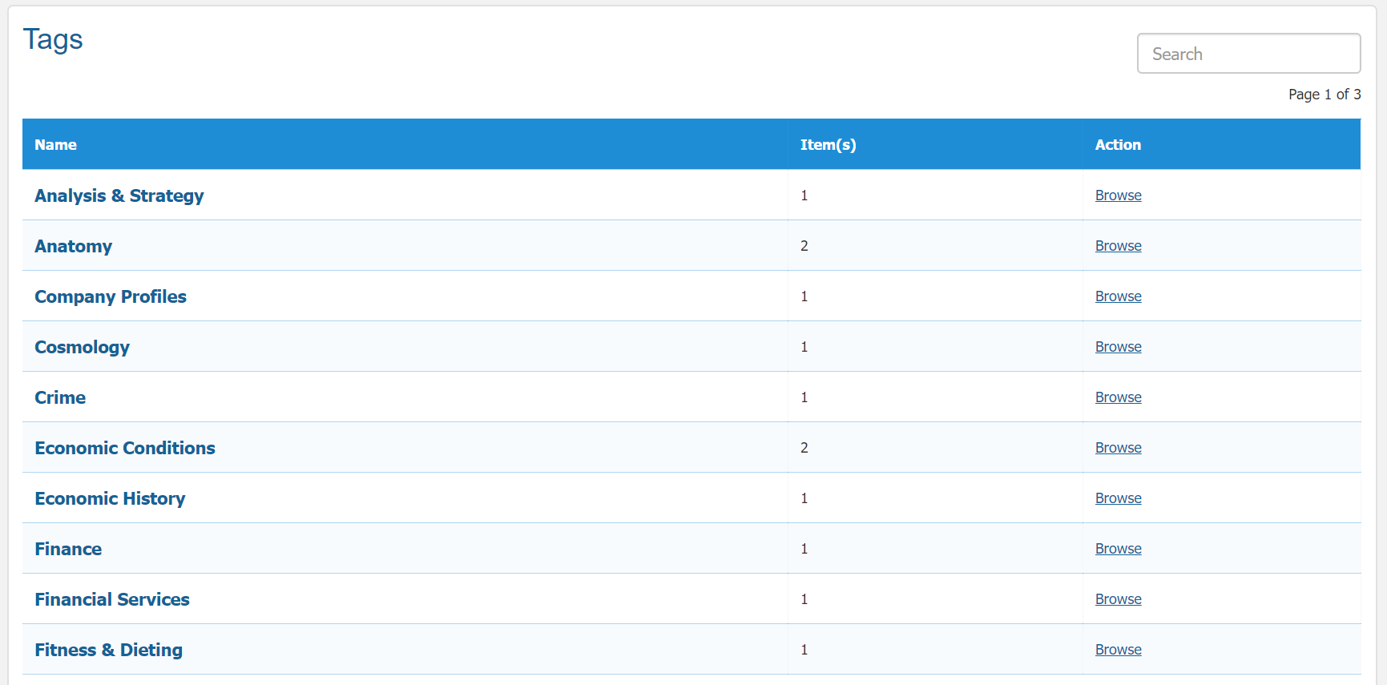Open the Company Profiles tag

[x=111, y=296]
